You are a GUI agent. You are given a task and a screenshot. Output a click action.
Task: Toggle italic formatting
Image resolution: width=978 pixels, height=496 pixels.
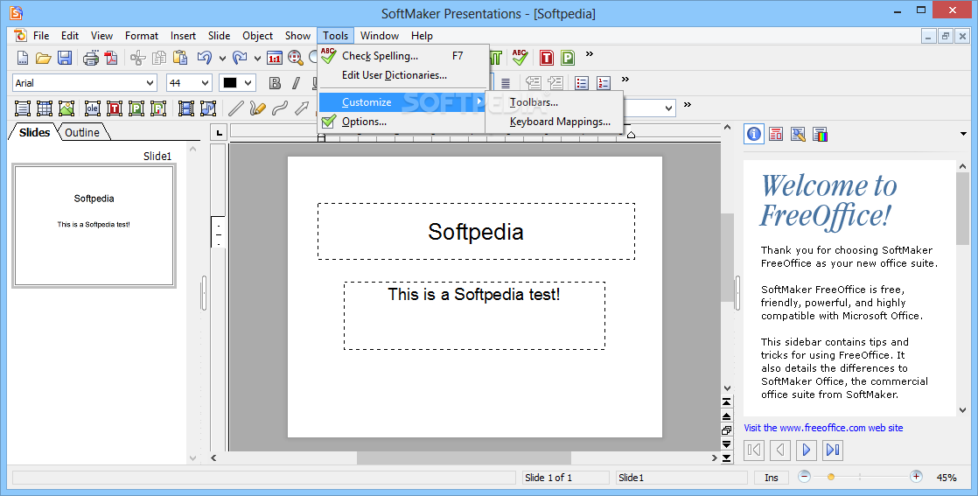coord(296,83)
